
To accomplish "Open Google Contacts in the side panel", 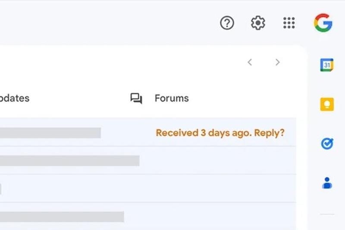I will (x=327, y=183).
